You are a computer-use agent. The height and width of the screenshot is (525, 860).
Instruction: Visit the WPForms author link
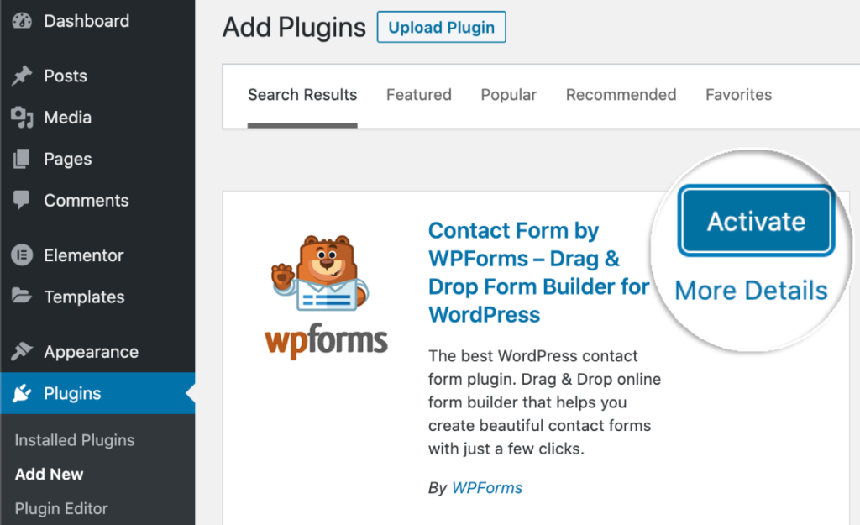(487, 487)
